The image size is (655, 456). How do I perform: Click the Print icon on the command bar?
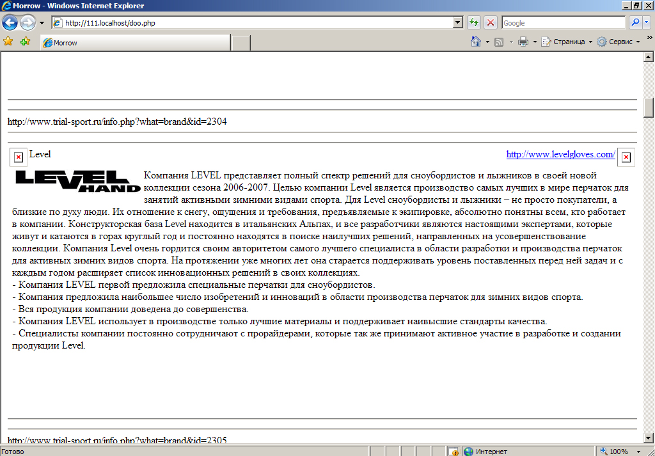(523, 41)
